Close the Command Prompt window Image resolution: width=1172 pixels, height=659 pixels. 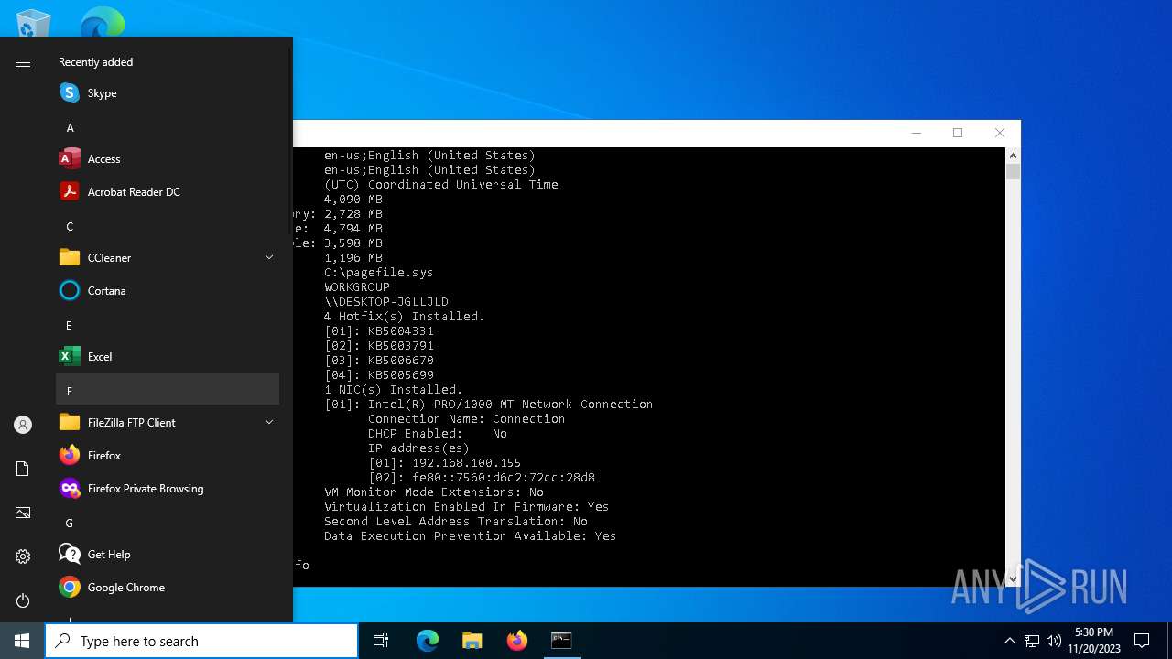(1000, 134)
